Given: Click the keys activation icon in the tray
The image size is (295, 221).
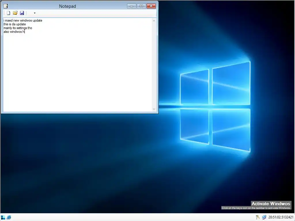Looking at the screenshot, I should [x=258, y=217].
